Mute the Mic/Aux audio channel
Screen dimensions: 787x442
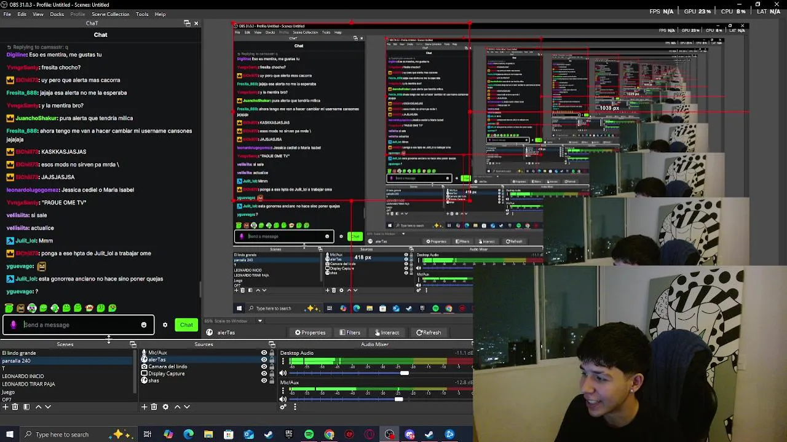pos(283,399)
